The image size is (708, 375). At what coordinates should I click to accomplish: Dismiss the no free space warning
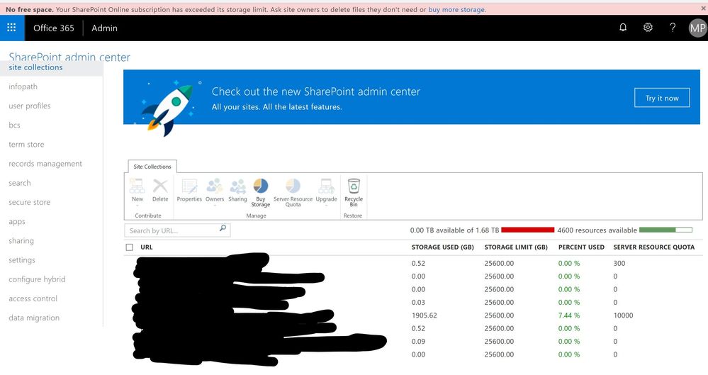704,9
